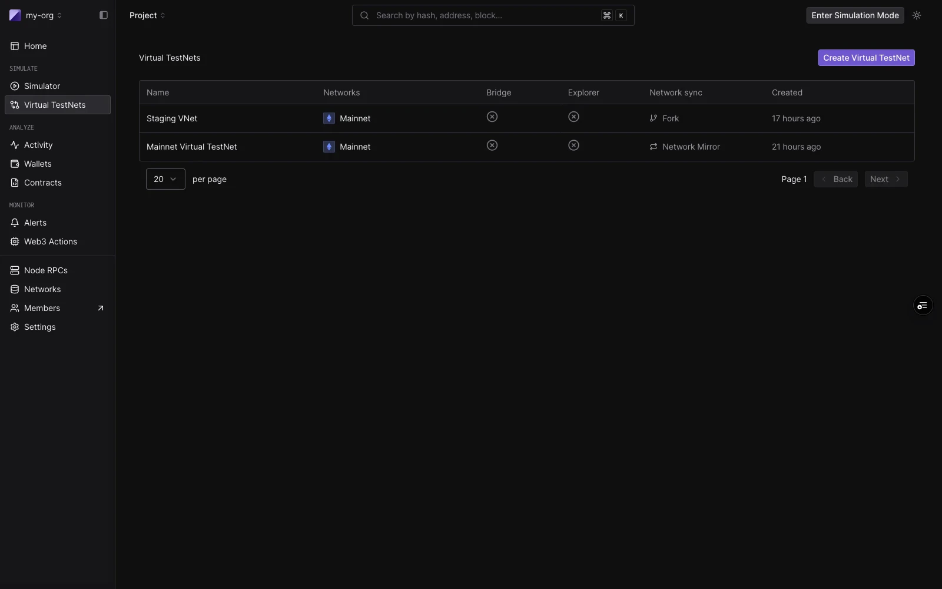Click the Network Mirror sync icon
Viewport: 942px width, 589px height.
click(x=654, y=147)
